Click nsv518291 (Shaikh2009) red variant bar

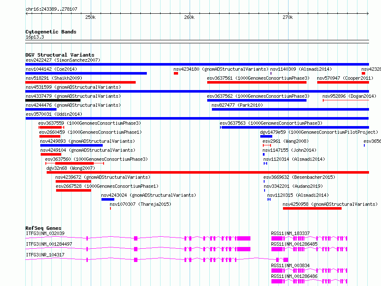coord(80,82)
